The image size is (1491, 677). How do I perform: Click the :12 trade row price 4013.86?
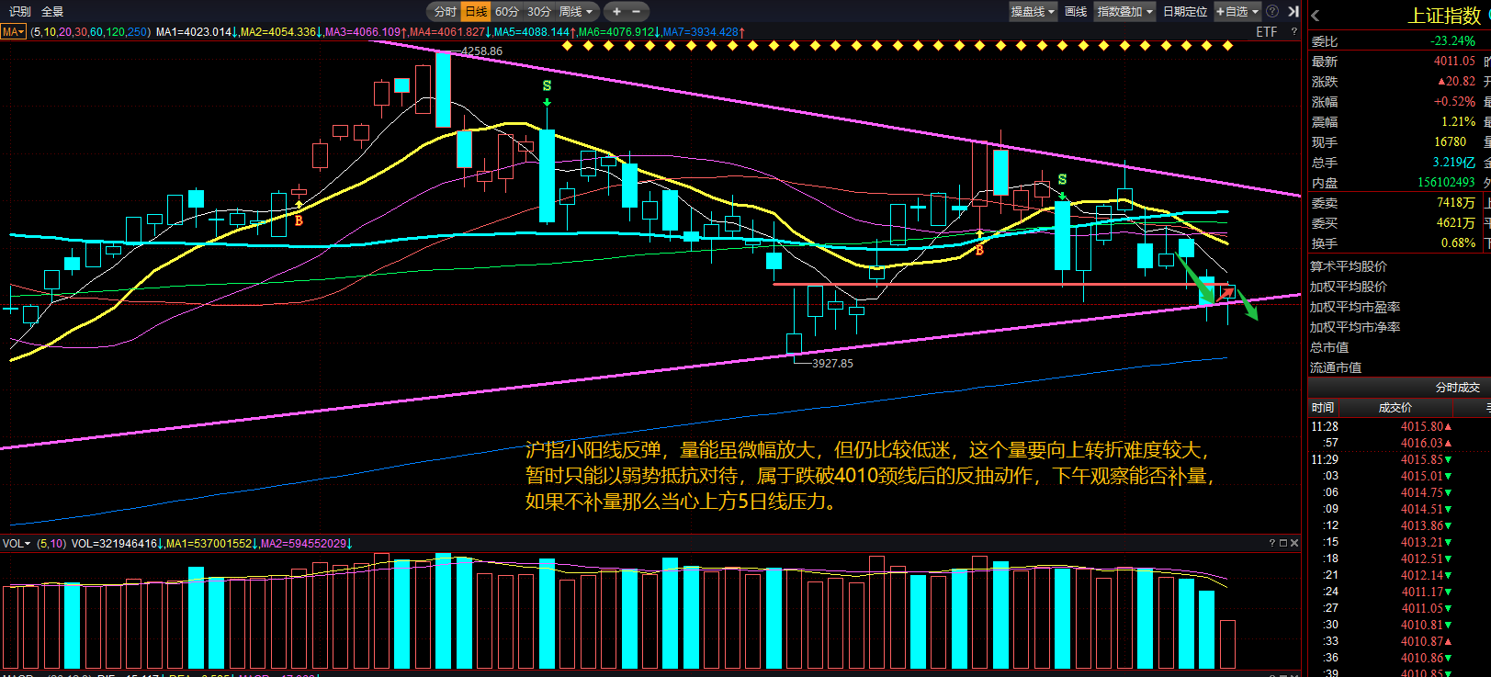click(1421, 526)
